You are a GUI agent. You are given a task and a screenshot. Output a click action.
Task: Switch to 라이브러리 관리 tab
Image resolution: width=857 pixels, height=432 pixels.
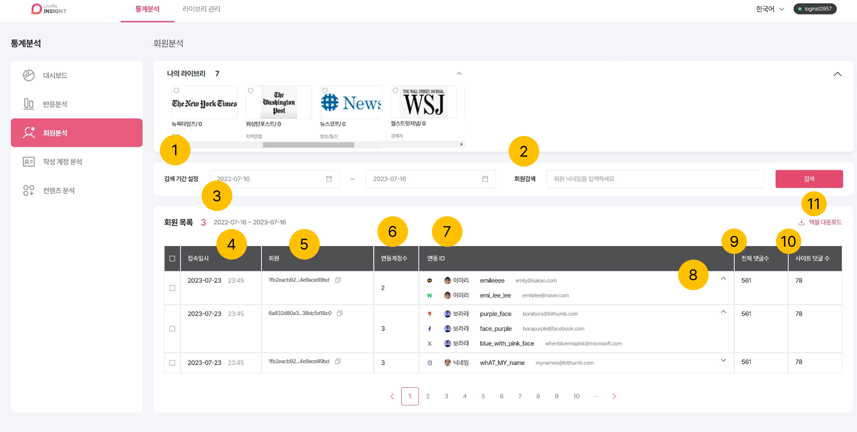coord(201,9)
